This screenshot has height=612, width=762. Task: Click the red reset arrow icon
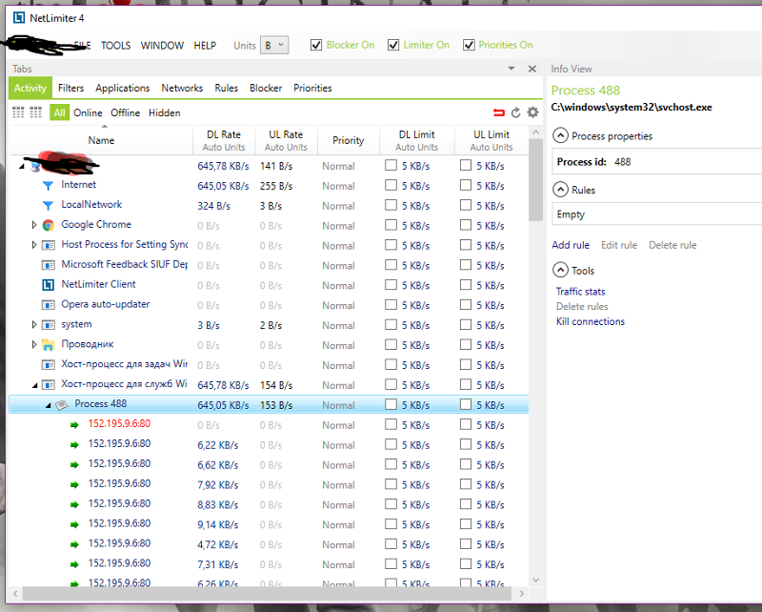[x=498, y=112]
